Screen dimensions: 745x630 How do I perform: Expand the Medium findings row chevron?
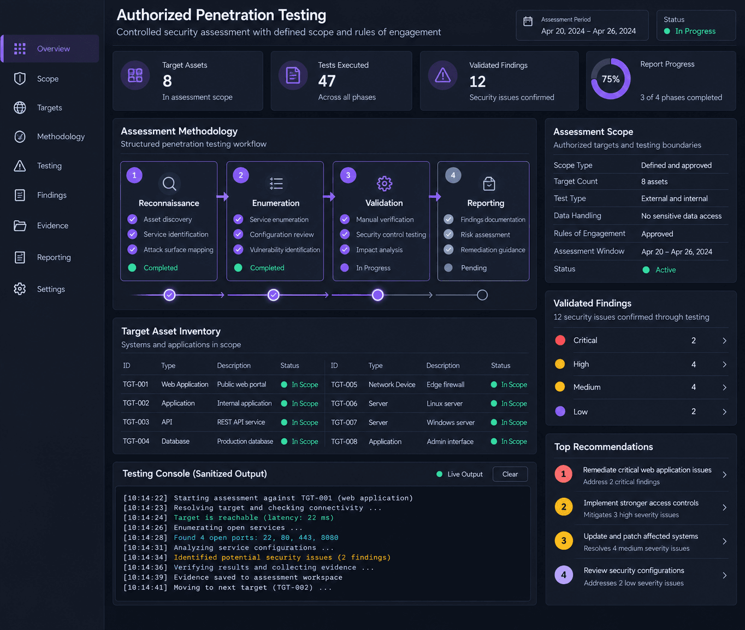click(x=725, y=387)
